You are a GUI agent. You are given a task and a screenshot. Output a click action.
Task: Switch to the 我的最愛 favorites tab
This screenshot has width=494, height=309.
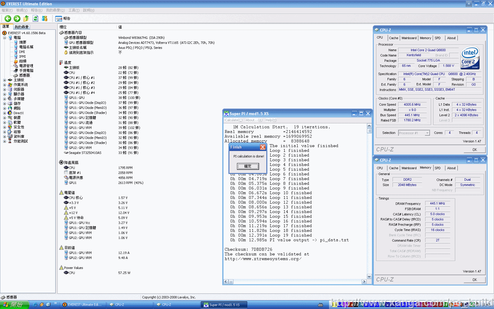click(x=21, y=27)
